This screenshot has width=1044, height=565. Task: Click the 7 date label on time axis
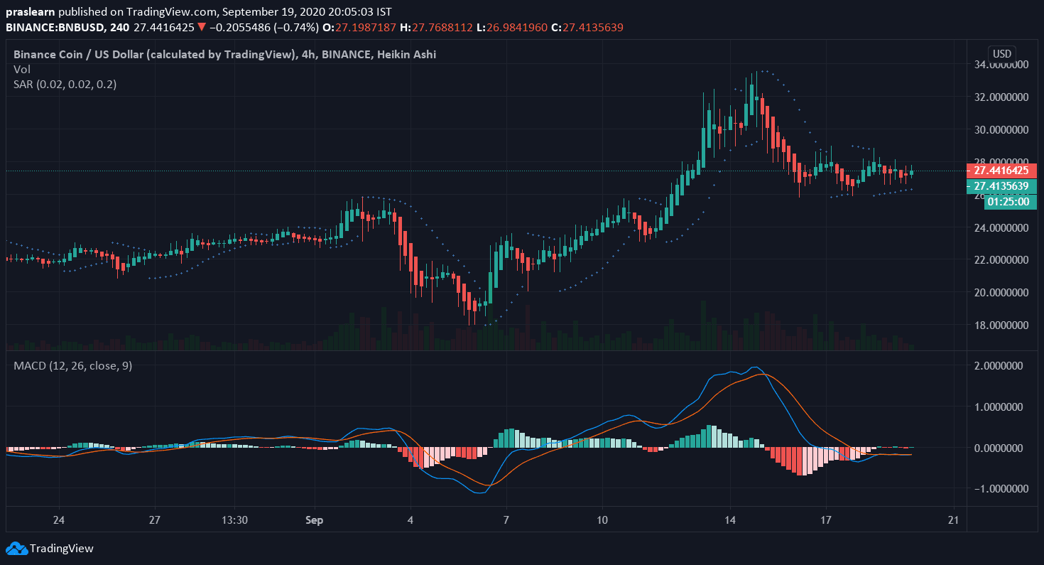(506, 520)
